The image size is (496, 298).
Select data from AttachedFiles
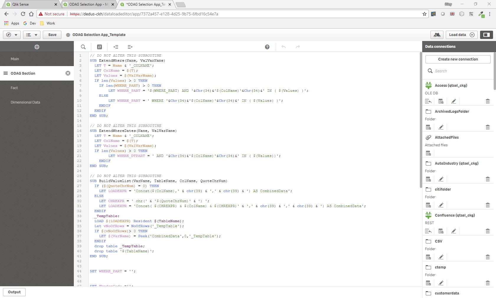[x=428, y=153]
